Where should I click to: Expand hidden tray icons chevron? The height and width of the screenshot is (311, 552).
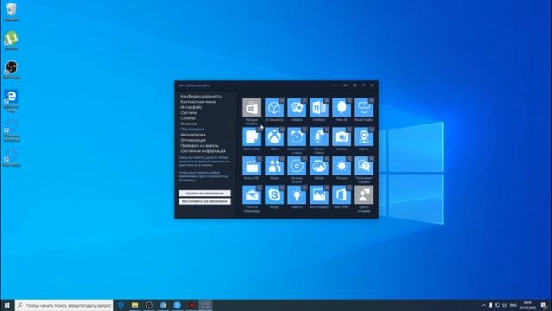[483, 305]
